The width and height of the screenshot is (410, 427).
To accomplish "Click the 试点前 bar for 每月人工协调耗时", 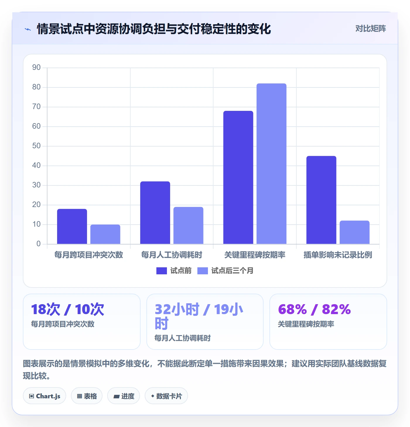I will 155,213.
